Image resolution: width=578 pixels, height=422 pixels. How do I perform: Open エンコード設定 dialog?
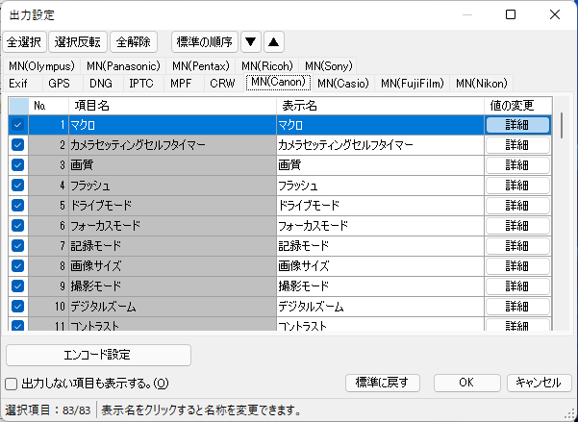pyautogui.click(x=99, y=354)
